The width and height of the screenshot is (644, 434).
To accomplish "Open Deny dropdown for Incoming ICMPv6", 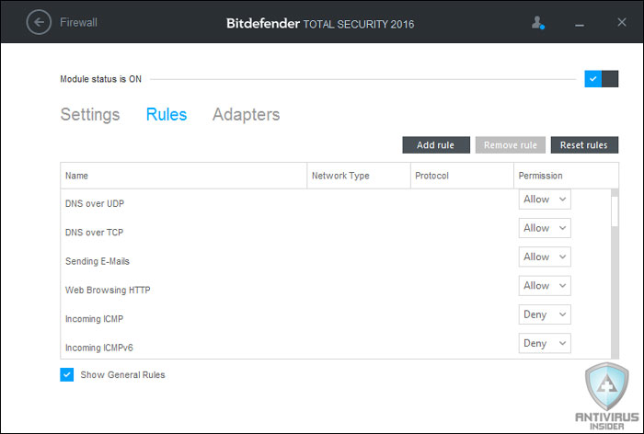I will coord(545,343).
